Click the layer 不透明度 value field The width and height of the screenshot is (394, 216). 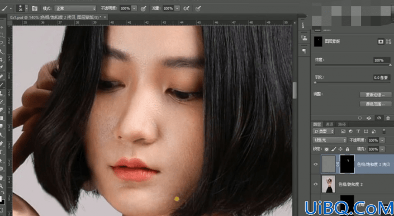point(373,140)
